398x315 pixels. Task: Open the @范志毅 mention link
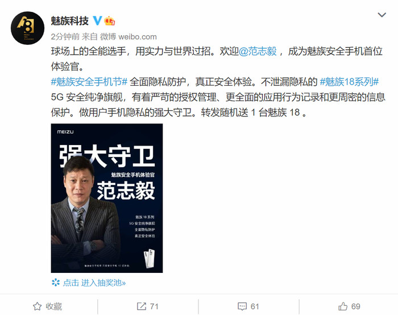point(258,51)
